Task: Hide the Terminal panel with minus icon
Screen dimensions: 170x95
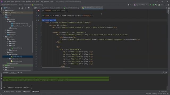Action: pos(166,73)
